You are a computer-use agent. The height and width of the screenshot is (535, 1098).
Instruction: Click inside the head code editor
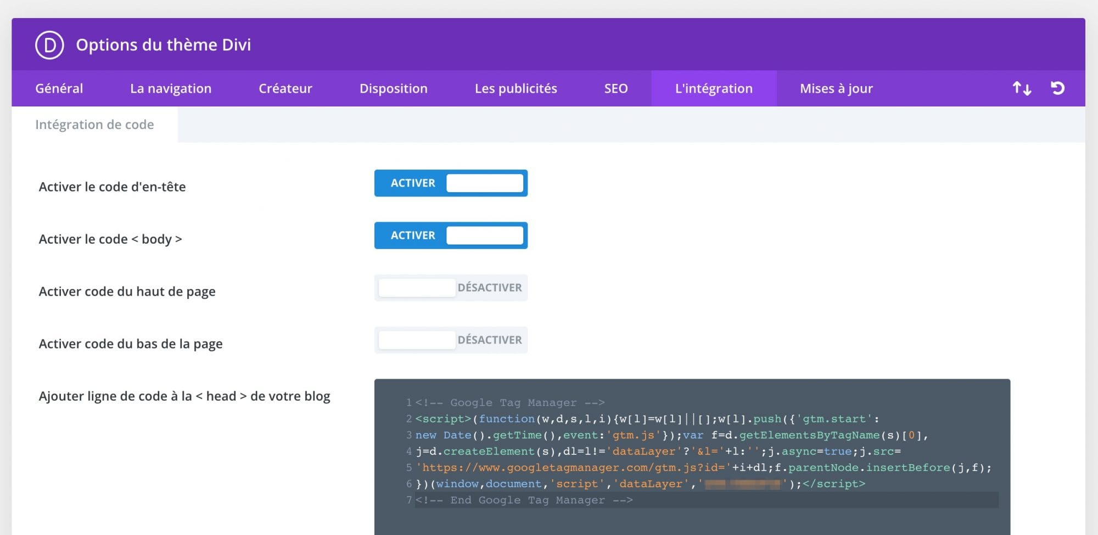point(692,457)
